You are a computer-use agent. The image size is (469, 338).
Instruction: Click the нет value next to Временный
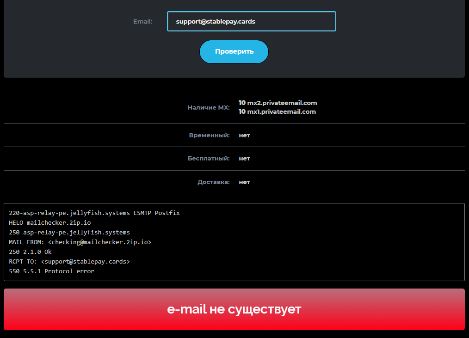pos(244,135)
